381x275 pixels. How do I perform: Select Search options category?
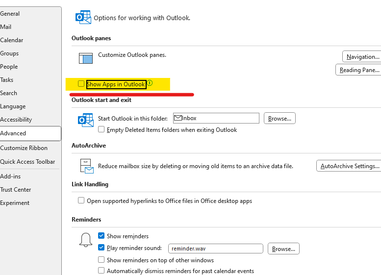tap(8, 93)
